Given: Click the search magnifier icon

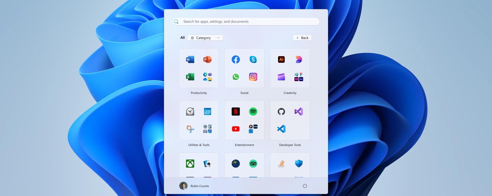Looking at the screenshot, I should (x=176, y=22).
